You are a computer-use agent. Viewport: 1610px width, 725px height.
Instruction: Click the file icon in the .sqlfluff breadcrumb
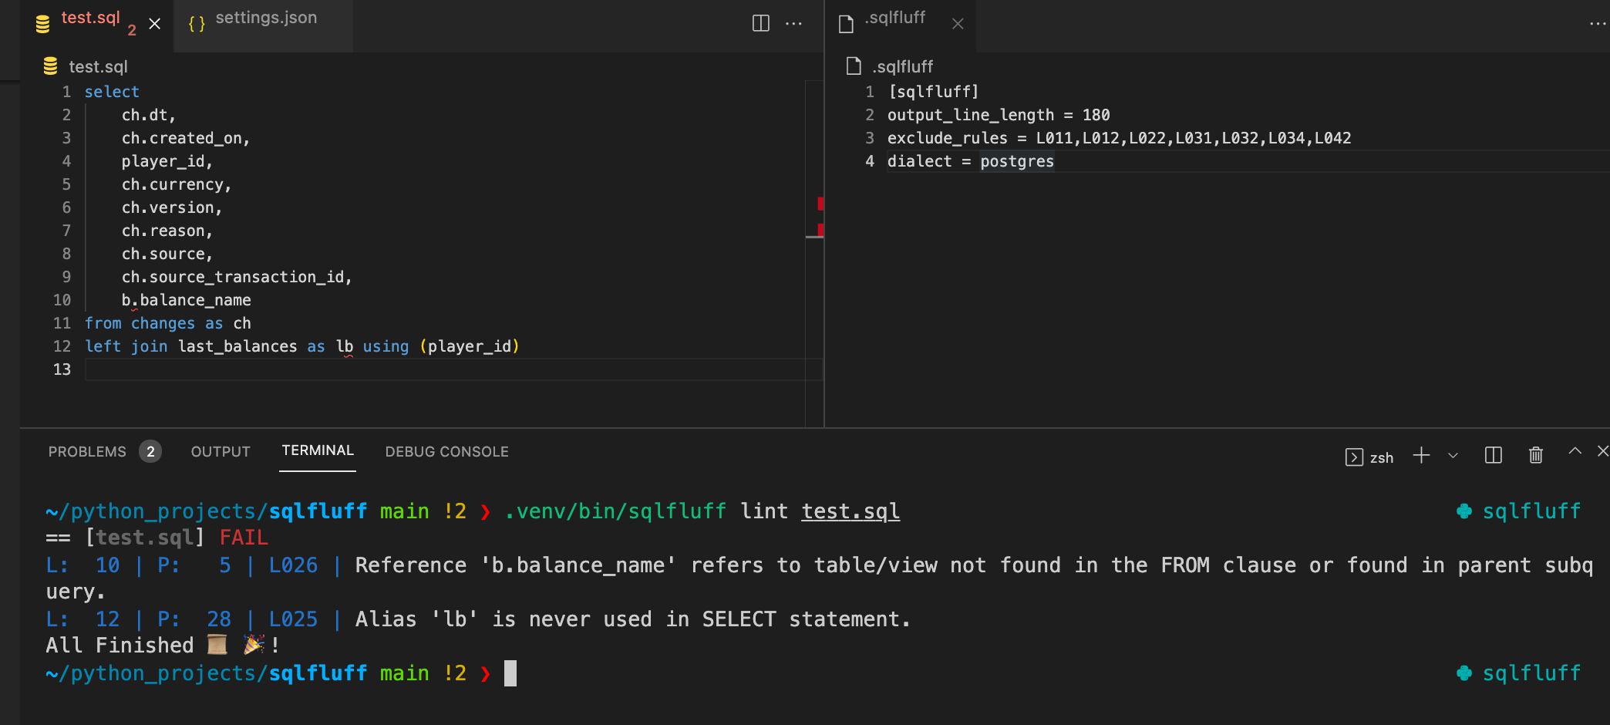(853, 66)
